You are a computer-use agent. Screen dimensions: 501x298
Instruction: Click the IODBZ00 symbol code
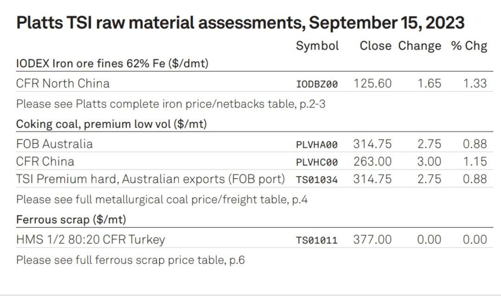(317, 84)
